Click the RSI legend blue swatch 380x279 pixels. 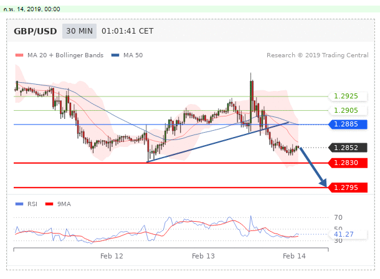pyautogui.click(x=19, y=204)
